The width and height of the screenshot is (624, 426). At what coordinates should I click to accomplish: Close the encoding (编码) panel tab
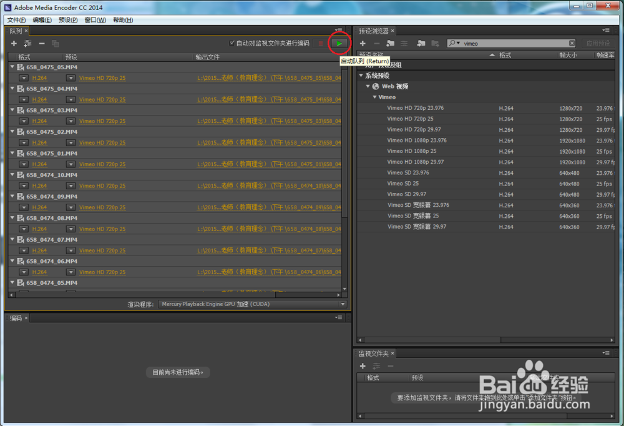click(x=26, y=318)
